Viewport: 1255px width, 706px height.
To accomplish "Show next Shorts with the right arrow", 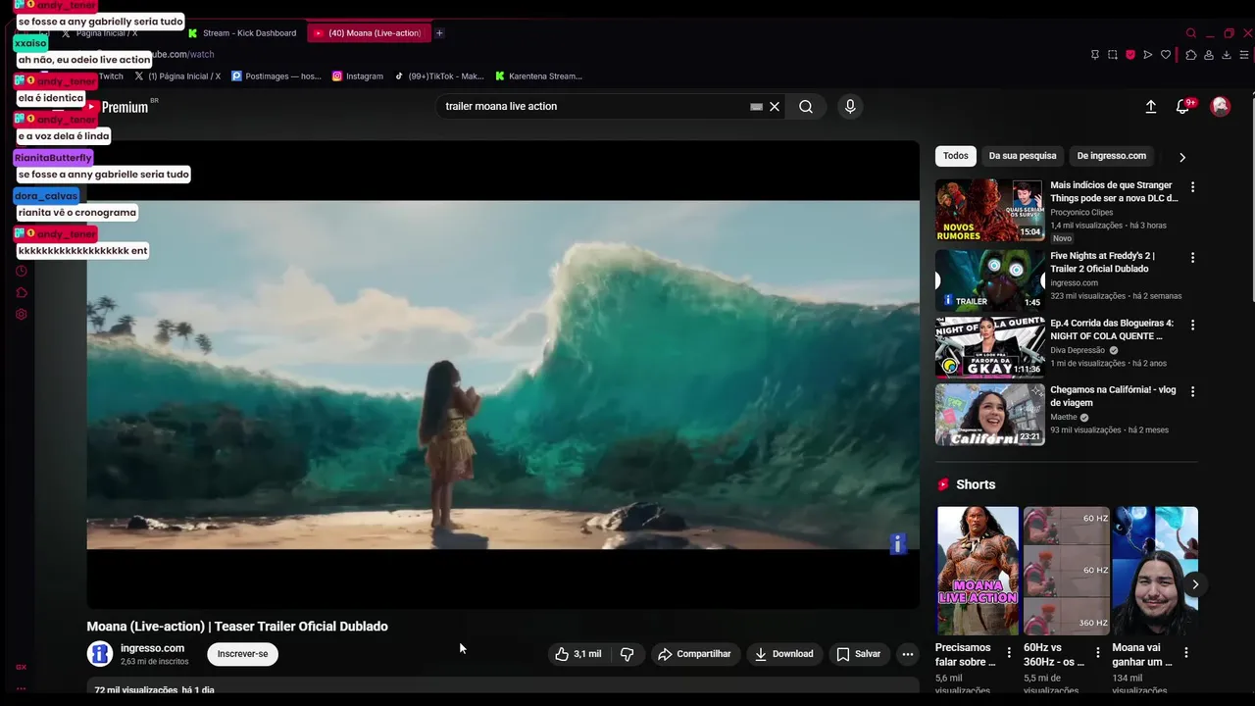I will click(1194, 584).
